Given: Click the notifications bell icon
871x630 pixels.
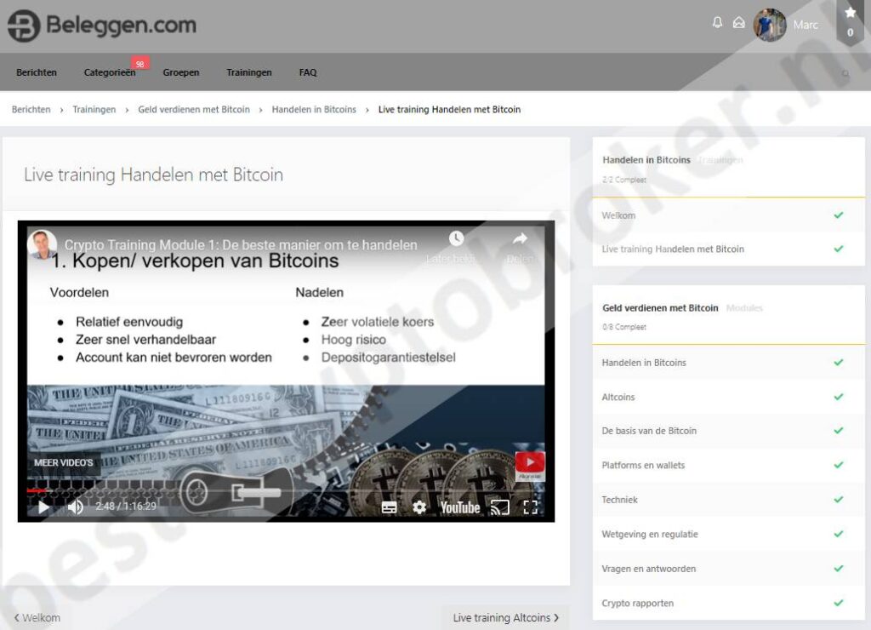Looking at the screenshot, I should 717,23.
